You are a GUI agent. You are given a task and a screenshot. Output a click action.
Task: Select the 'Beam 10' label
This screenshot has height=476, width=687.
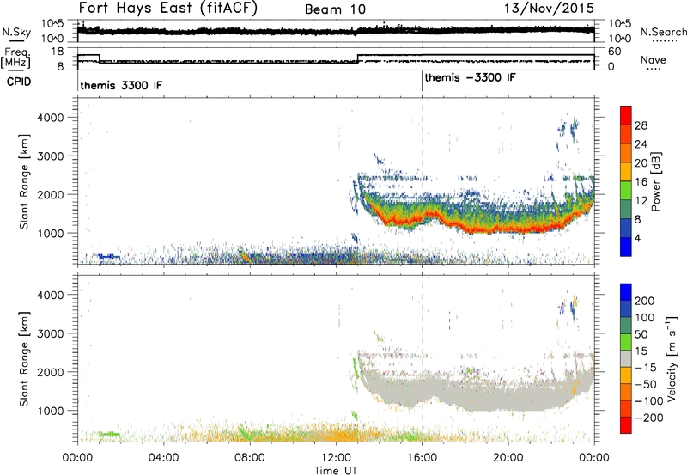point(335,9)
